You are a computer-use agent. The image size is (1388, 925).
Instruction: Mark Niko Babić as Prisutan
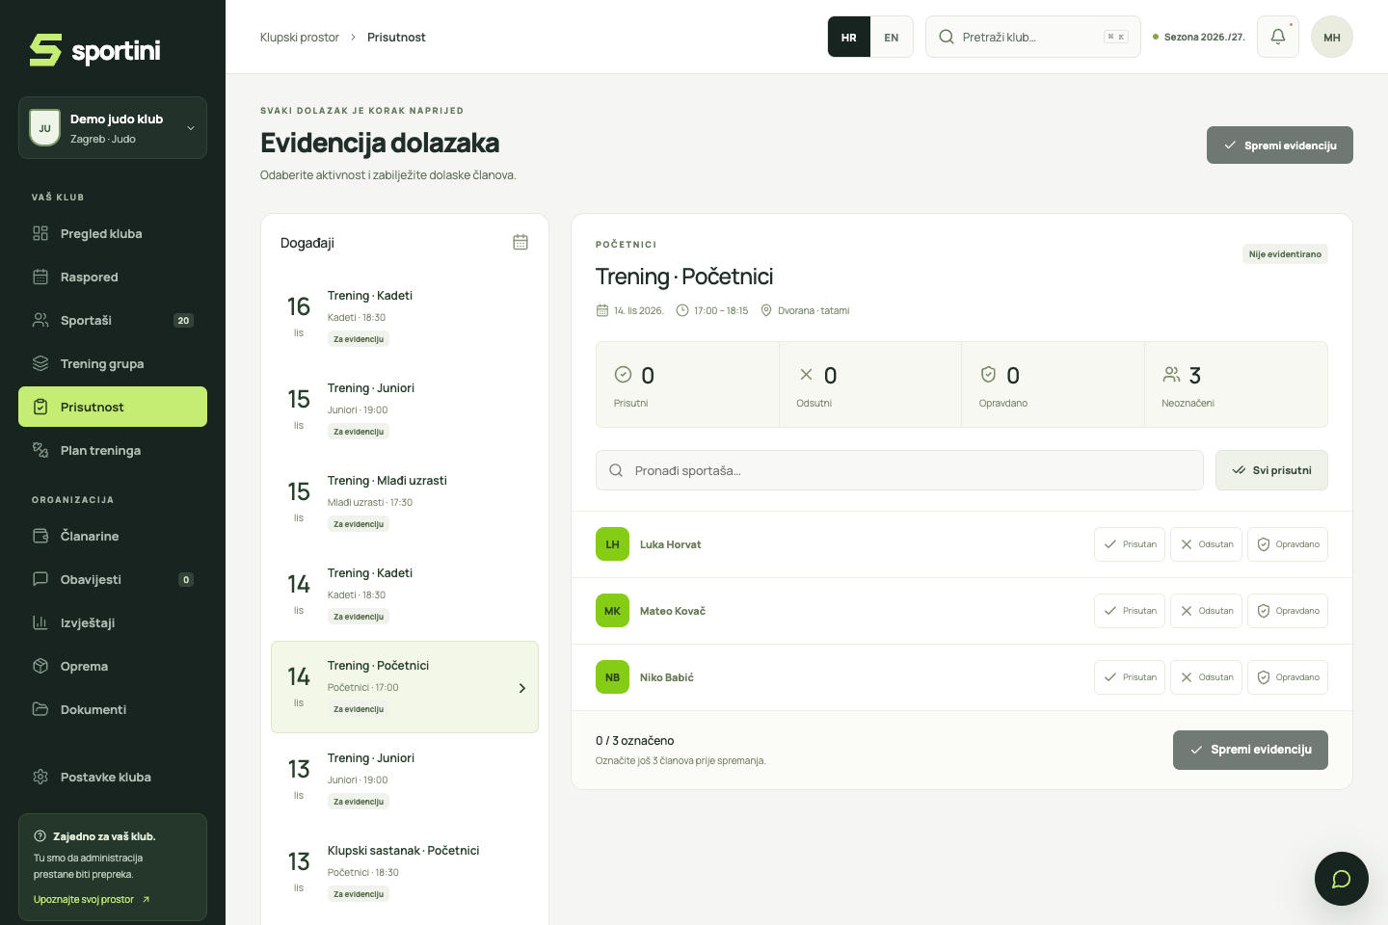[x=1130, y=677]
